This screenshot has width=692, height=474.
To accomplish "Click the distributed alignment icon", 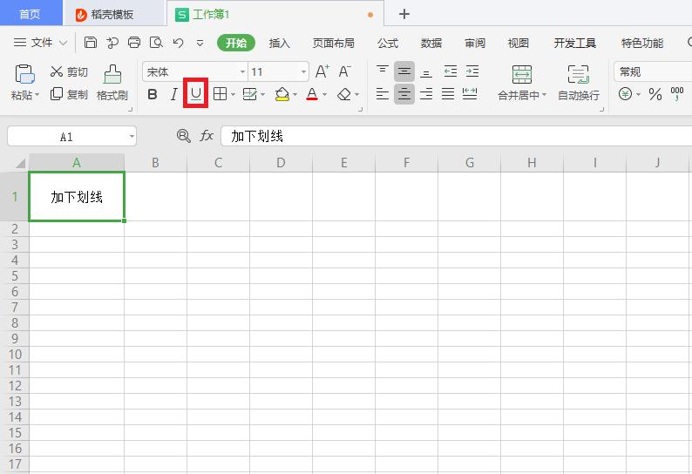I will (x=470, y=93).
